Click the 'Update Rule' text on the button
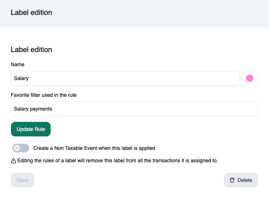The image size is (269, 215). [x=31, y=129]
